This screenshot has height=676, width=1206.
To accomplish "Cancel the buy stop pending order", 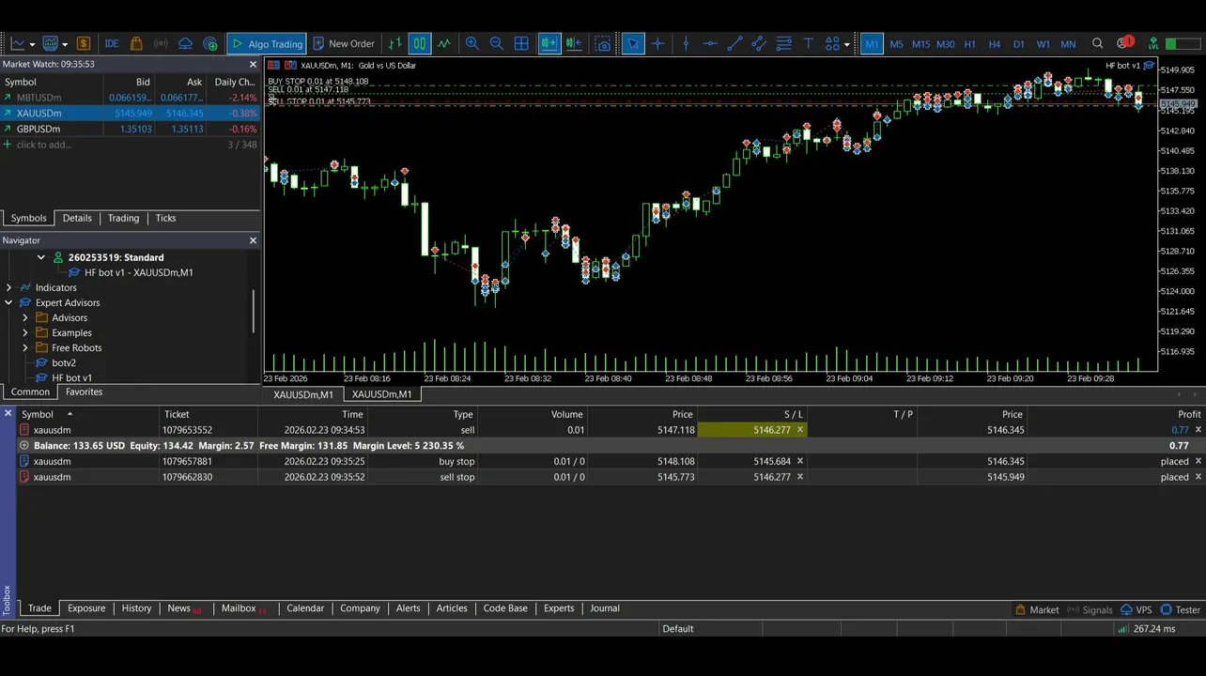I will click(1198, 461).
